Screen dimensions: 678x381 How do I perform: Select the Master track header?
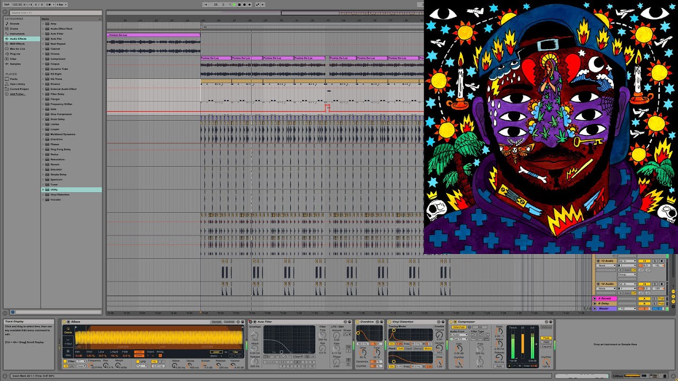(x=605, y=309)
